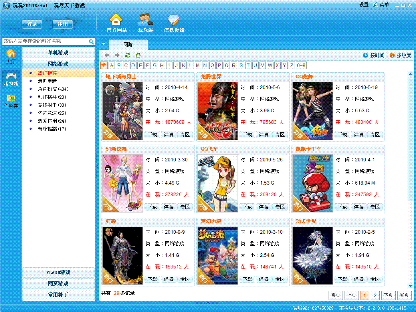This screenshot has height=312, width=416.
Task: Open the tab list dropdown arrow
Action: click(104, 44)
